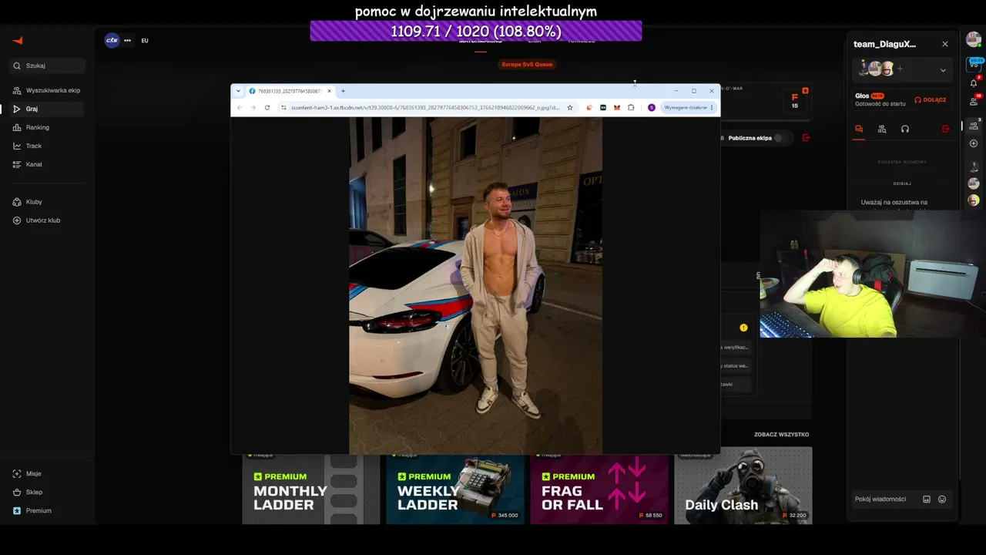Click DOŁĄCZ to join voice
Image resolution: width=986 pixels, height=555 pixels.
[x=930, y=100]
